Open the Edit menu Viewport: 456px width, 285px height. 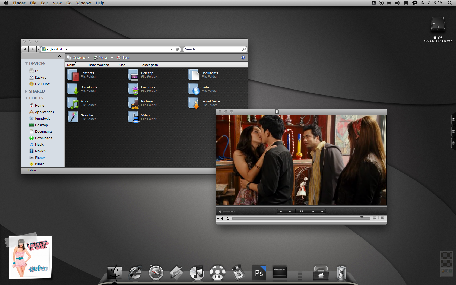(45, 3)
